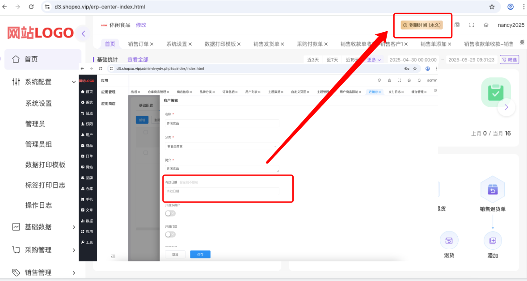Viewport: 527px width, 281px height.
Task: Click the next arrow on the stats card
Action: [x=506, y=107]
